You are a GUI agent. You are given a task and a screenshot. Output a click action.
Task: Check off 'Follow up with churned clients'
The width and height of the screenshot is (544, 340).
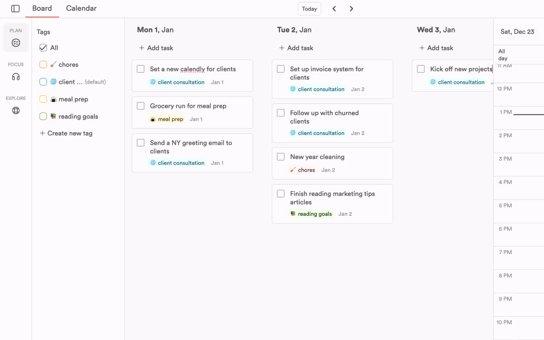[280, 113]
